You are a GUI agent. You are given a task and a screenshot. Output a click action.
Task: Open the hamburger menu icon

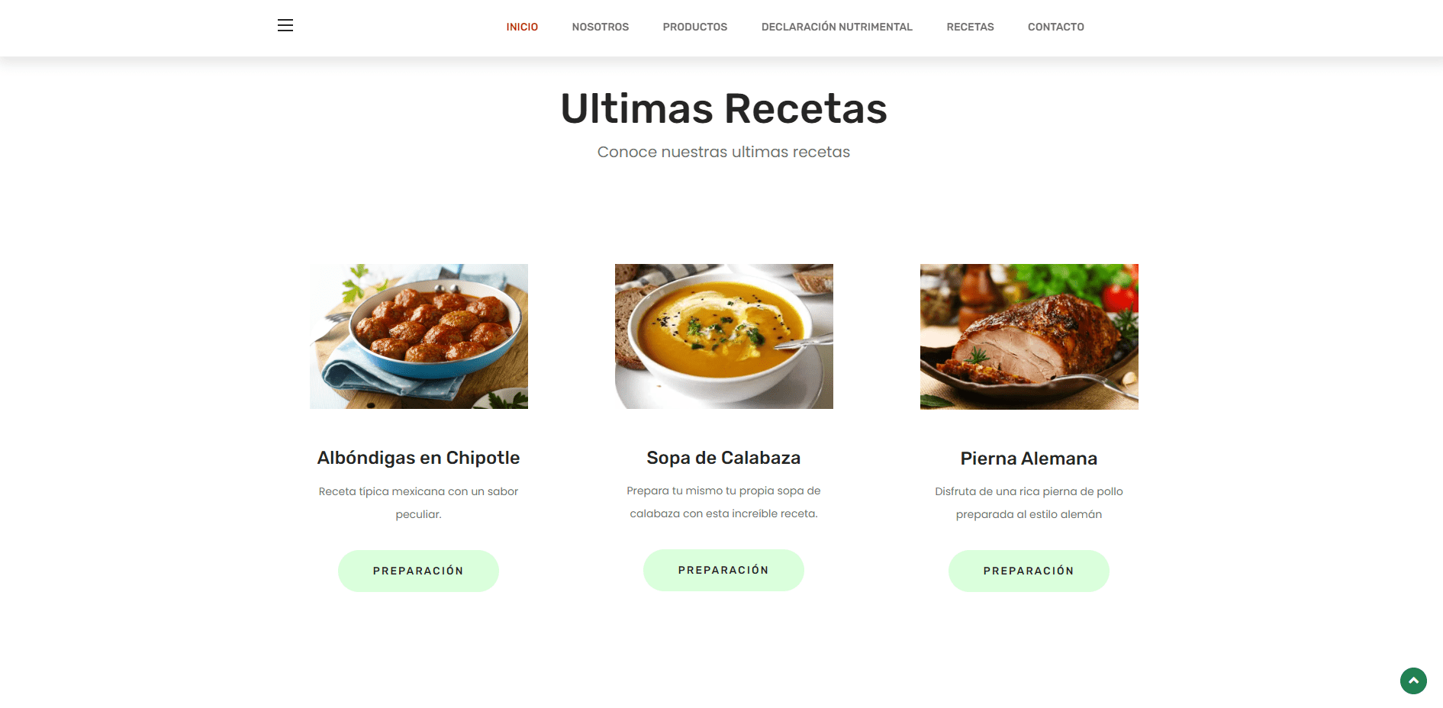click(x=285, y=26)
